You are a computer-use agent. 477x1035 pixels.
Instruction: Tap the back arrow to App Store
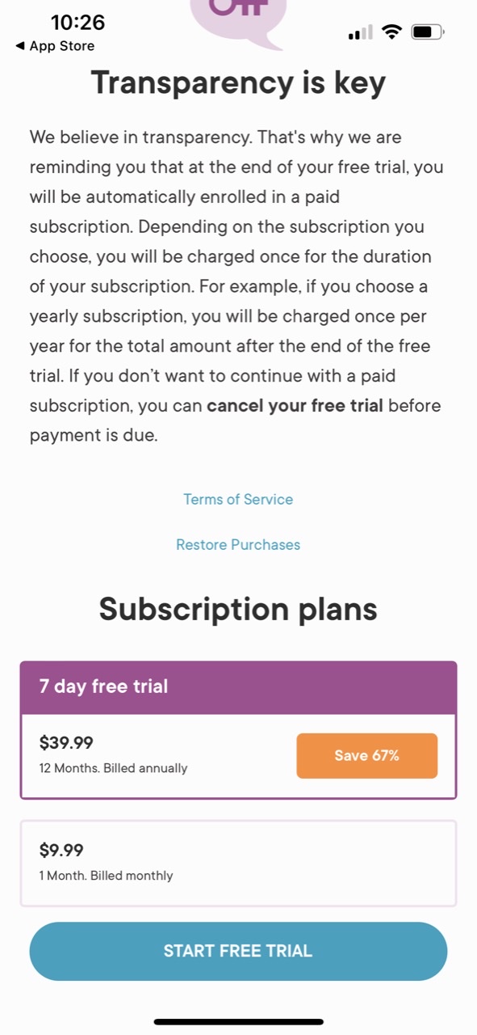20,47
